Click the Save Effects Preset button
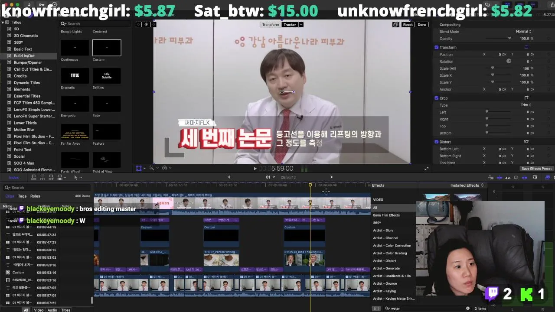 tap(536, 169)
